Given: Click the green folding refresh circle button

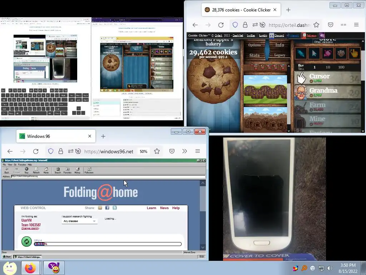Looking at the screenshot, I should click(x=26, y=242).
